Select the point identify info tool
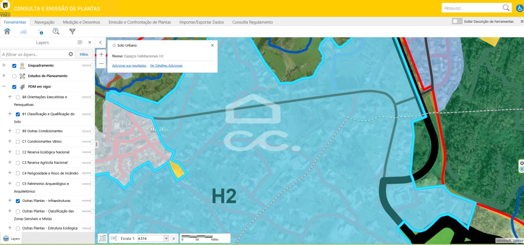The image size is (524, 245). pyautogui.click(x=40, y=31)
